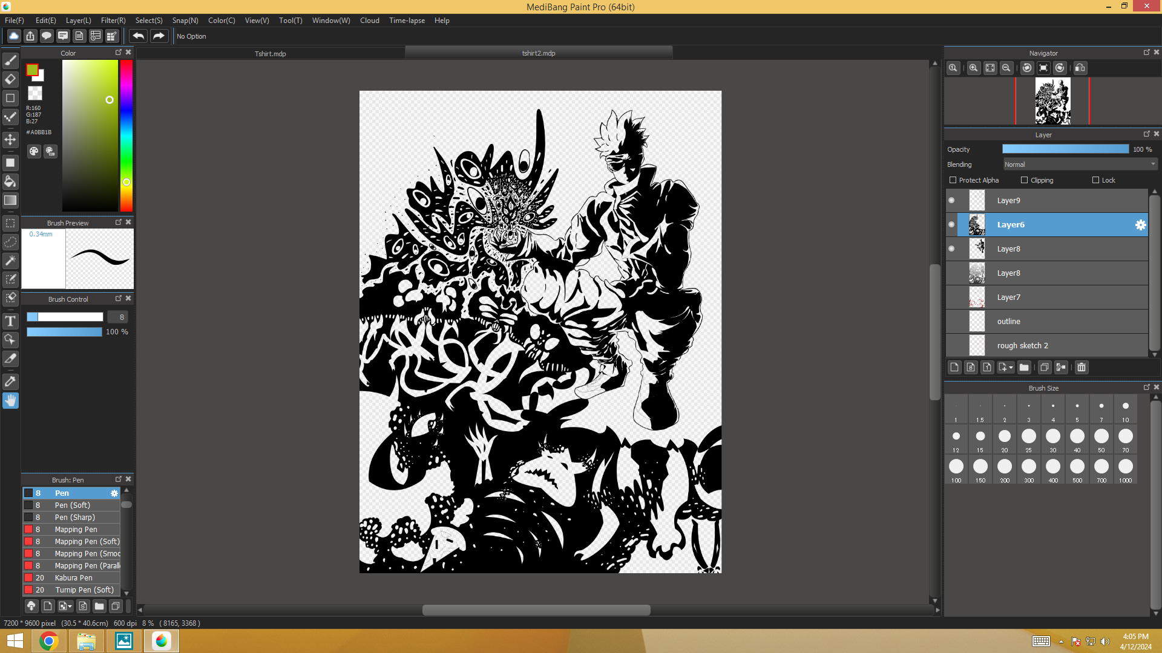Open Pen brush settings gear
Image resolution: width=1162 pixels, height=653 pixels.
click(114, 493)
